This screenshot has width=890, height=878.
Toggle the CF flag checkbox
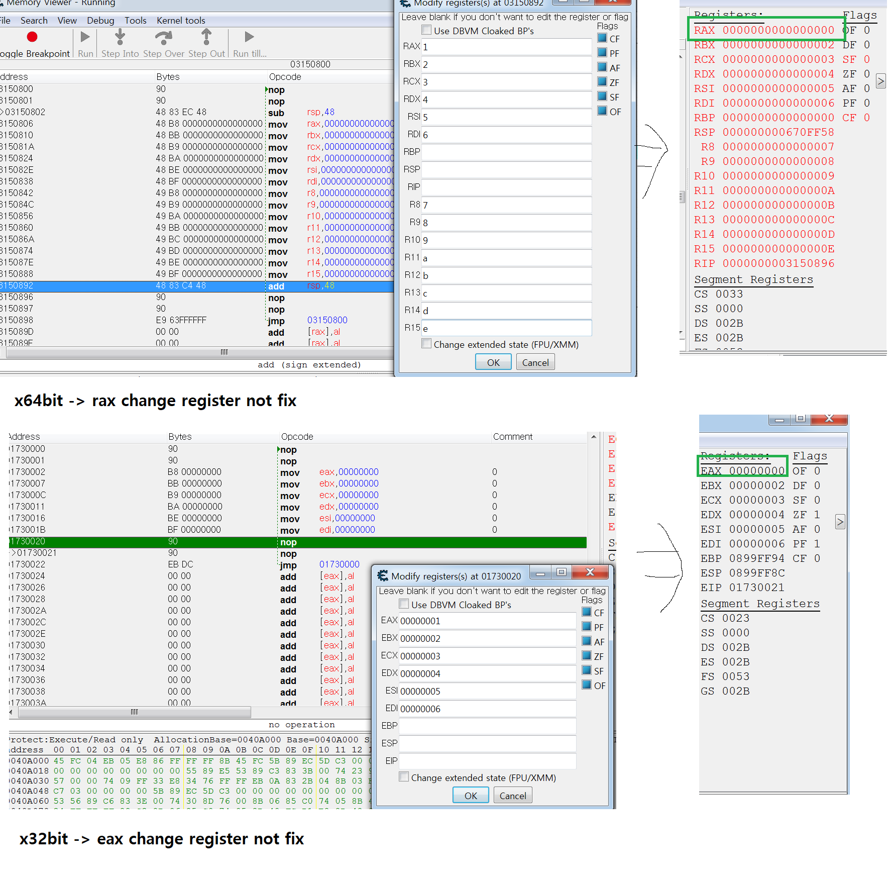pos(602,38)
